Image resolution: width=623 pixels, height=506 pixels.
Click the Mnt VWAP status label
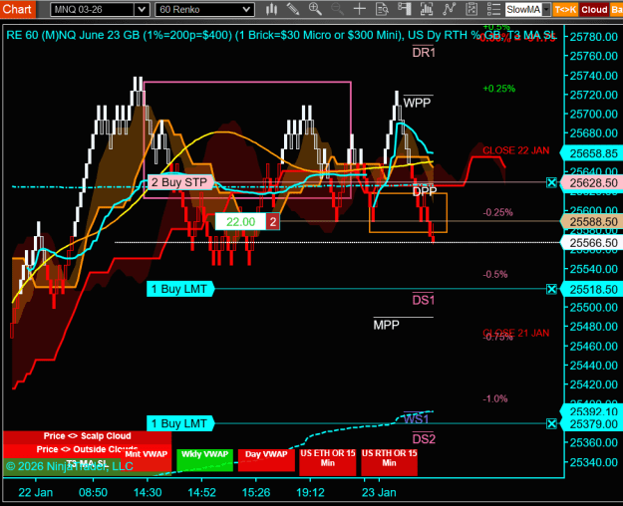[x=147, y=454]
